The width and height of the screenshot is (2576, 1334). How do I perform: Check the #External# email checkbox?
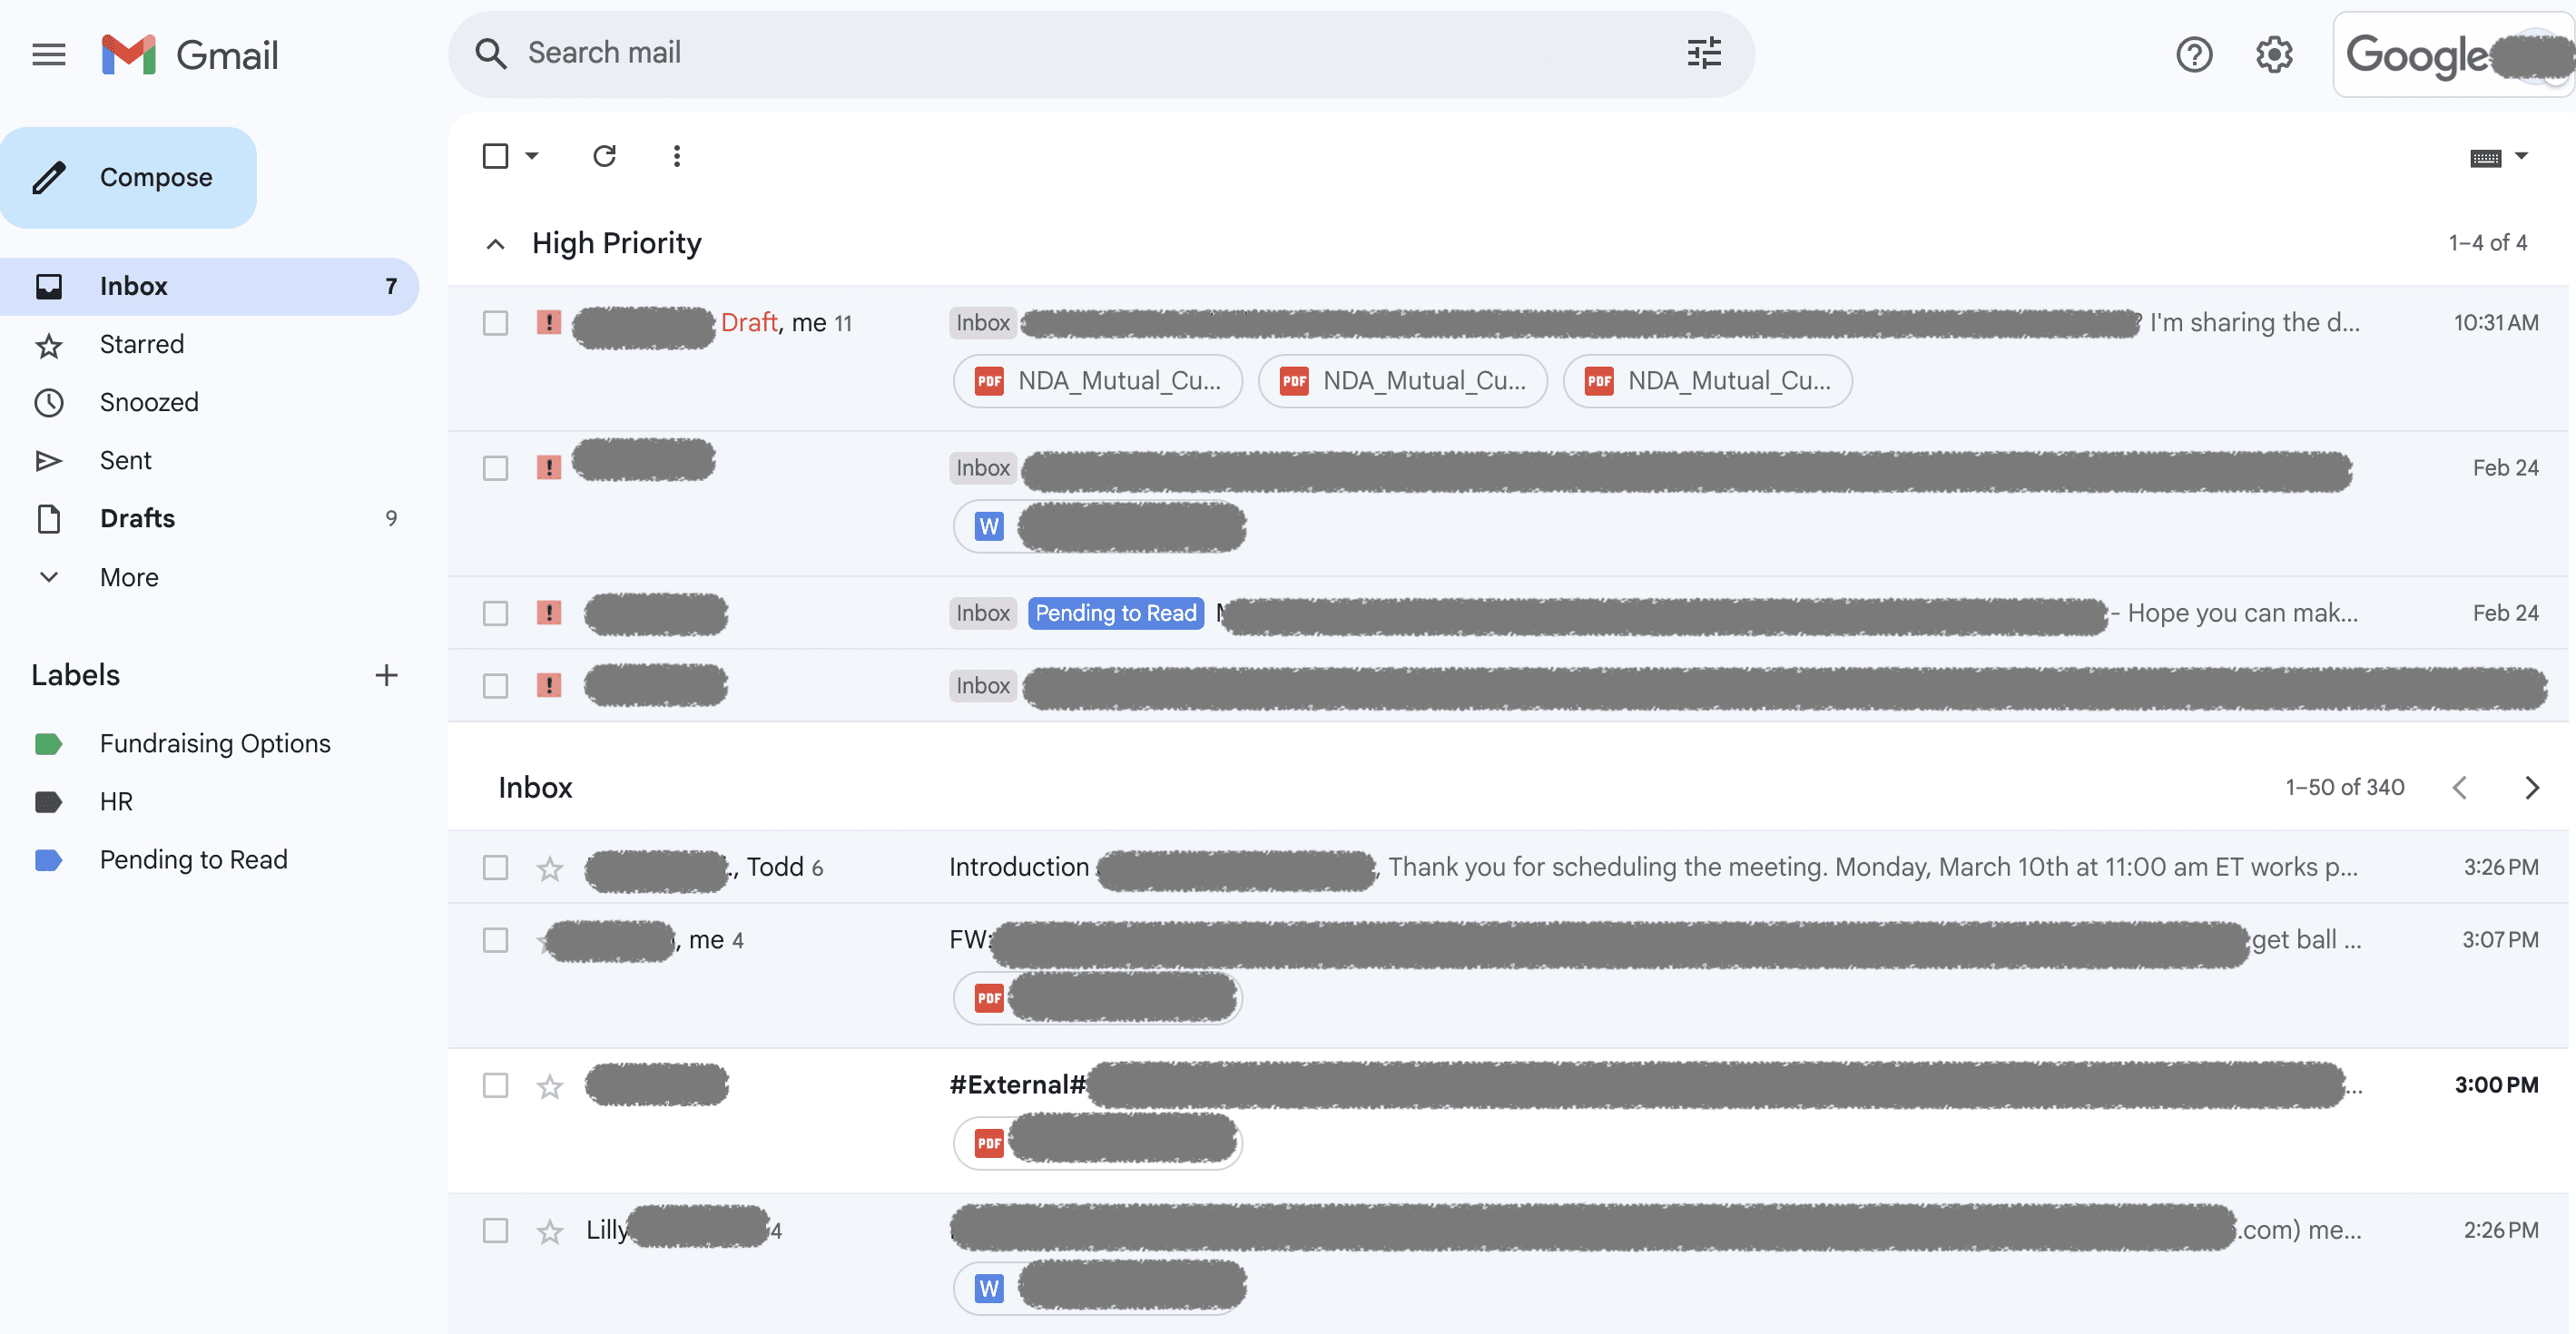pos(495,1085)
